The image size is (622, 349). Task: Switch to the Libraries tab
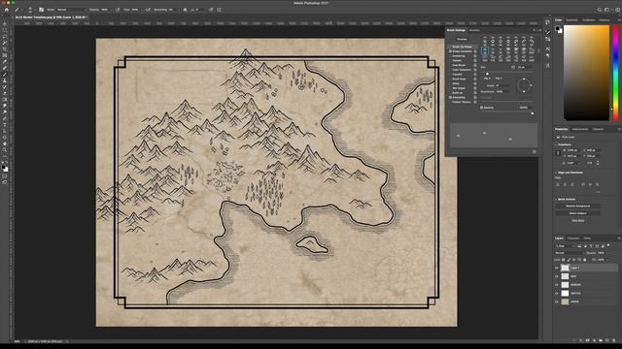click(x=599, y=129)
